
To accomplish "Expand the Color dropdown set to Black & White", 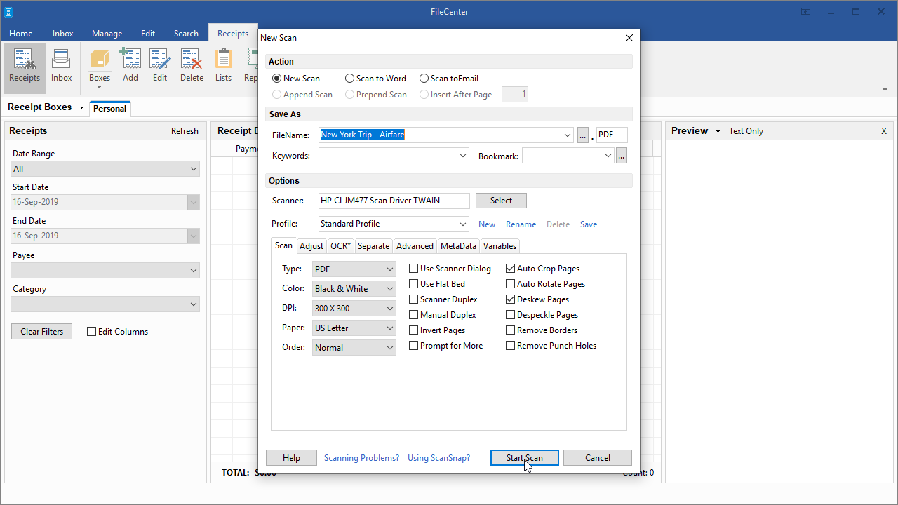I will [x=354, y=289].
